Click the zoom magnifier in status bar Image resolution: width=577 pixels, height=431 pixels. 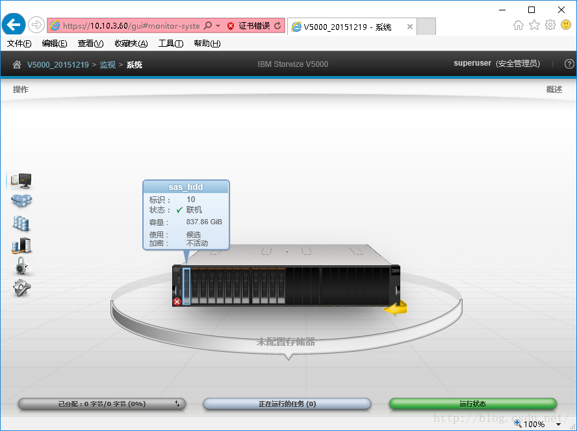coord(518,424)
